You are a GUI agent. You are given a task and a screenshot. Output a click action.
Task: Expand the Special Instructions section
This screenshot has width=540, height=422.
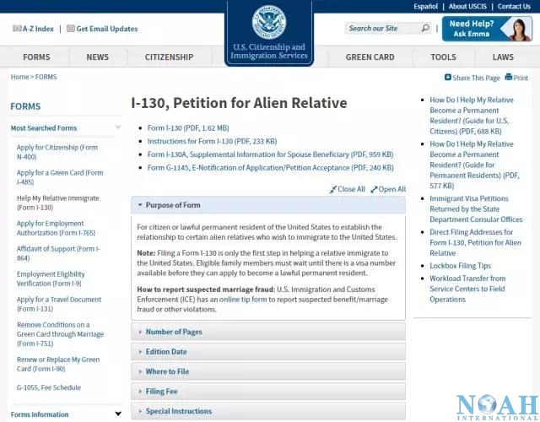(x=268, y=411)
